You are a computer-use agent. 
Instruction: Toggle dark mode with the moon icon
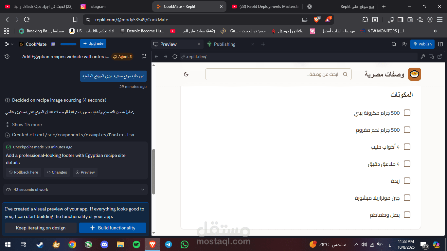click(x=186, y=74)
